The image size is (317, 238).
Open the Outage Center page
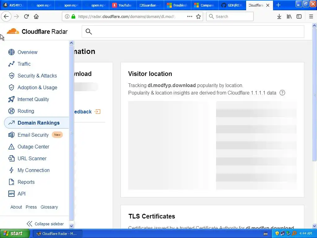pyautogui.click(x=33, y=147)
